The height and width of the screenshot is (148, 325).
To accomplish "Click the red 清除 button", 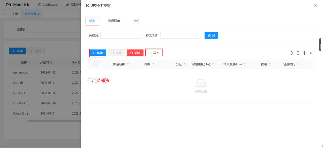I will pyautogui.click(x=135, y=53).
